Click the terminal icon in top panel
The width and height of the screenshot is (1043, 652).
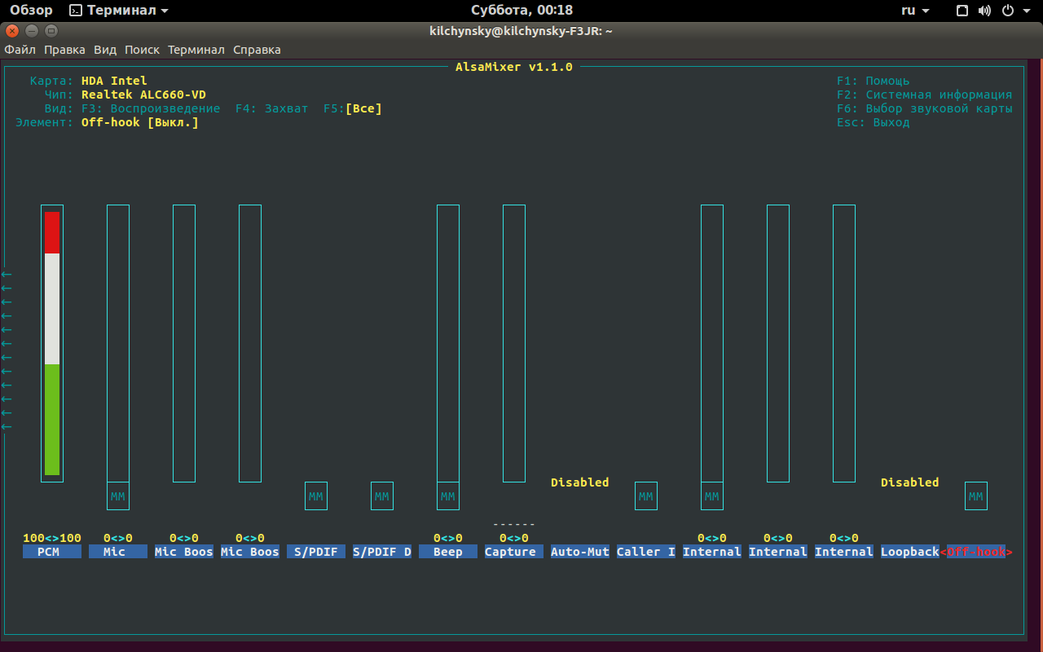coord(76,11)
